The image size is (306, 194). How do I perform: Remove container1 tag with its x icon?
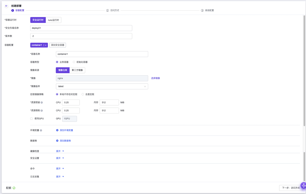point(46,45)
